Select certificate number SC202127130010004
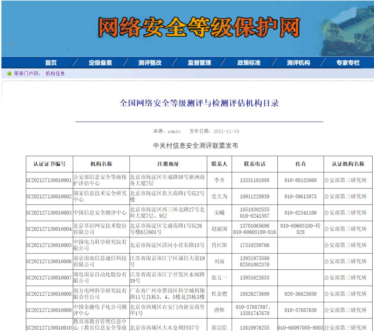374x331 pixels. click(x=49, y=229)
